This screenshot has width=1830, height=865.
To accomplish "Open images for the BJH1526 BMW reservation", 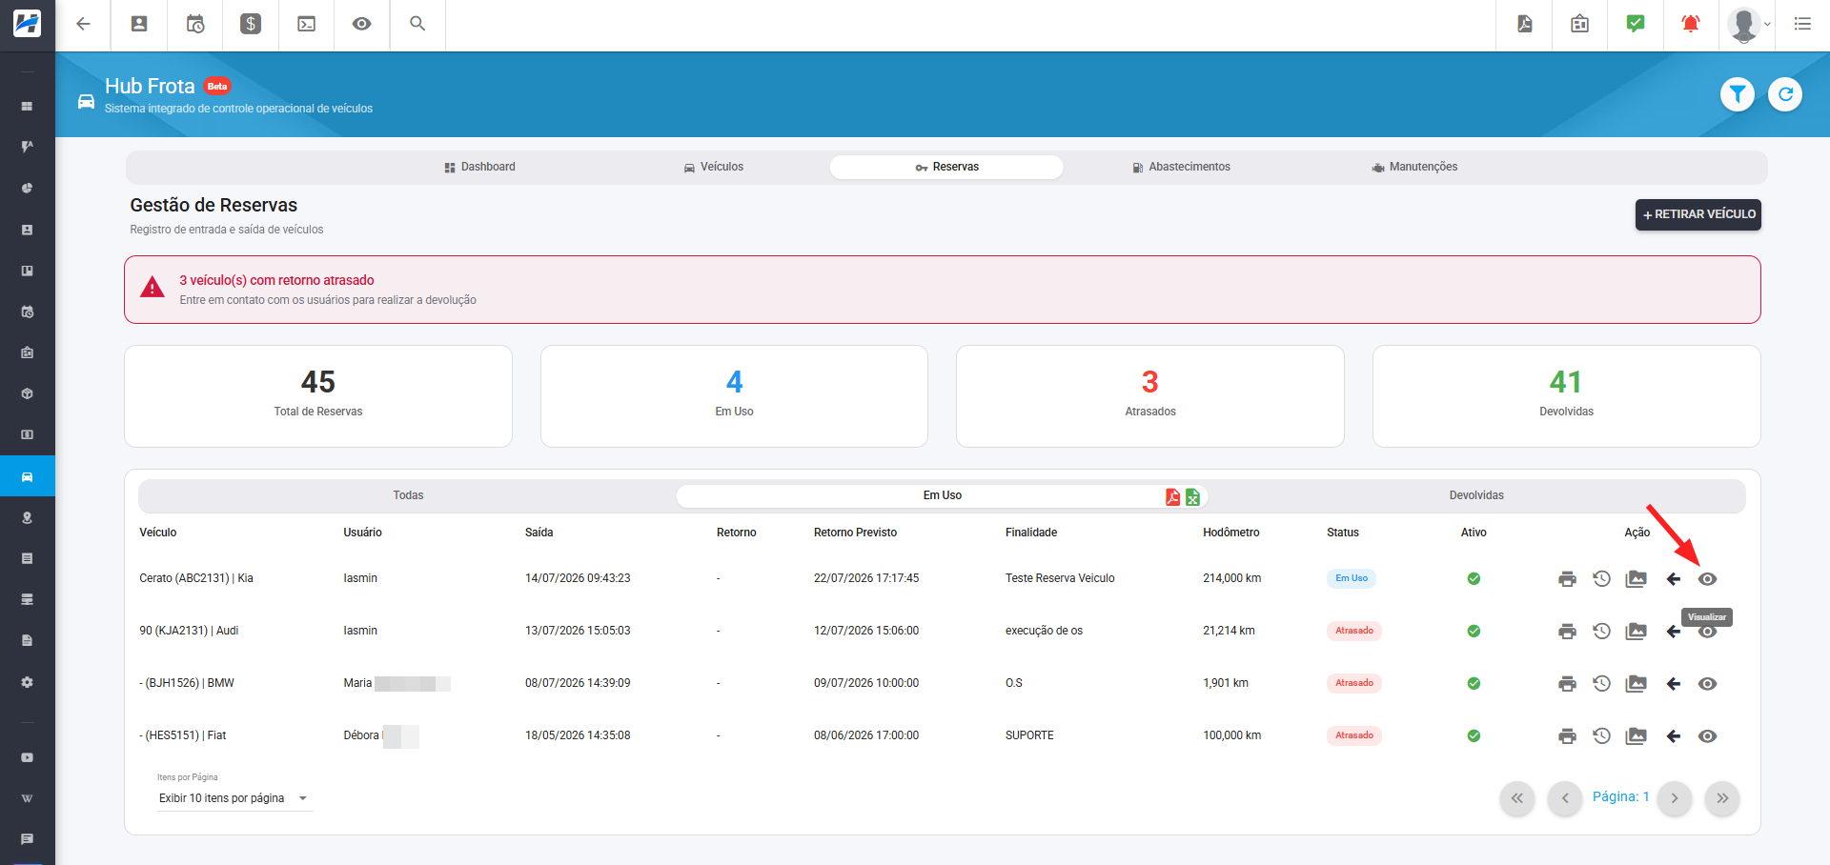I will click(1637, 684).
